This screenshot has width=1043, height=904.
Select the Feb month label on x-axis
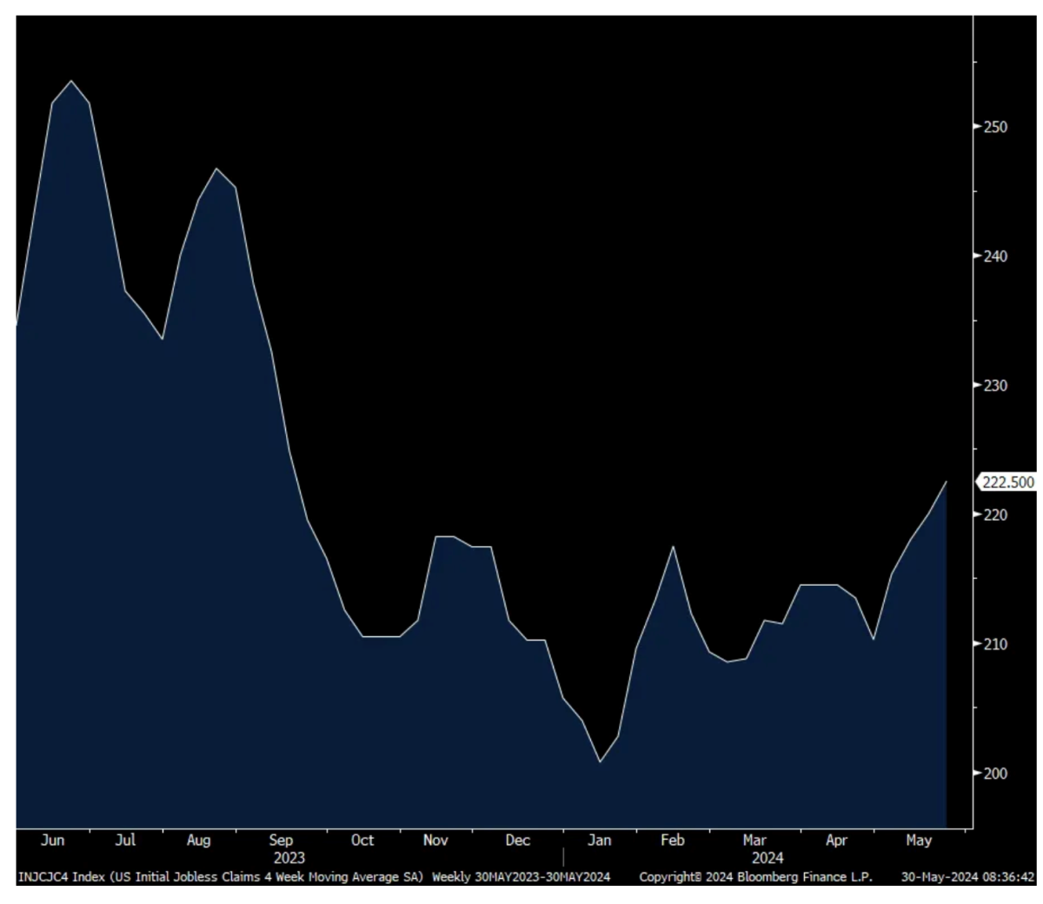672,841
